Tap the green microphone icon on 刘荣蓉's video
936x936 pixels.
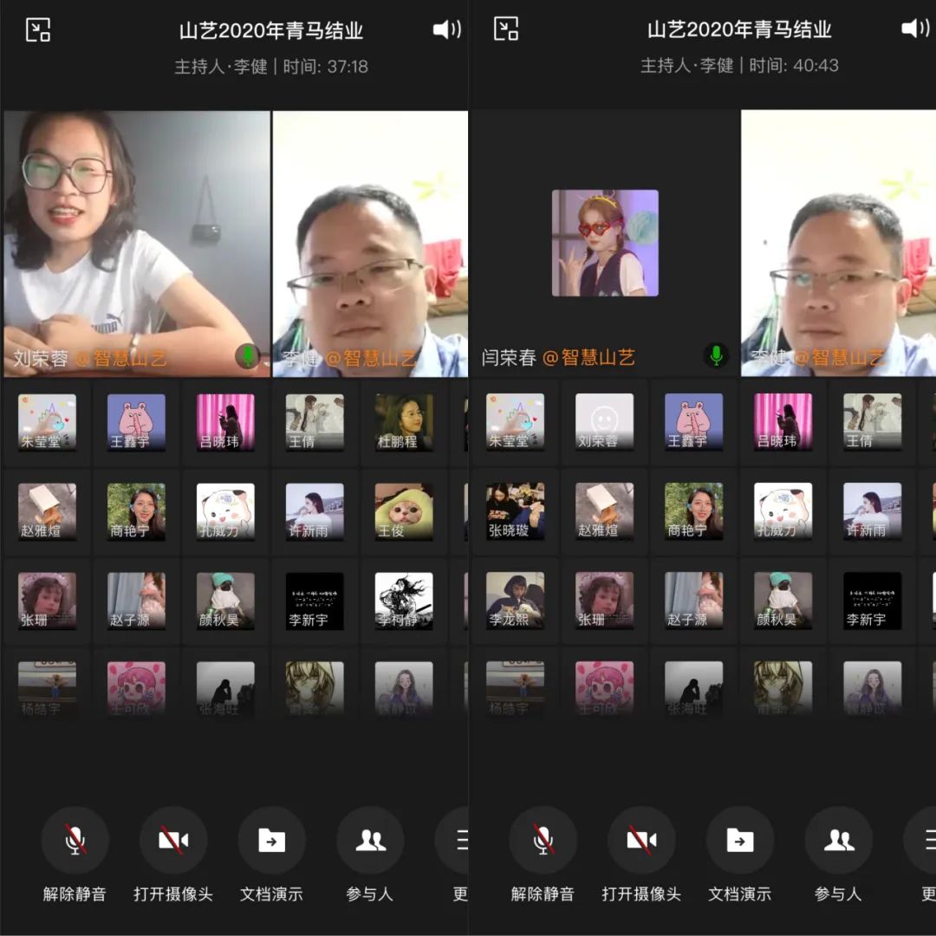248,354
